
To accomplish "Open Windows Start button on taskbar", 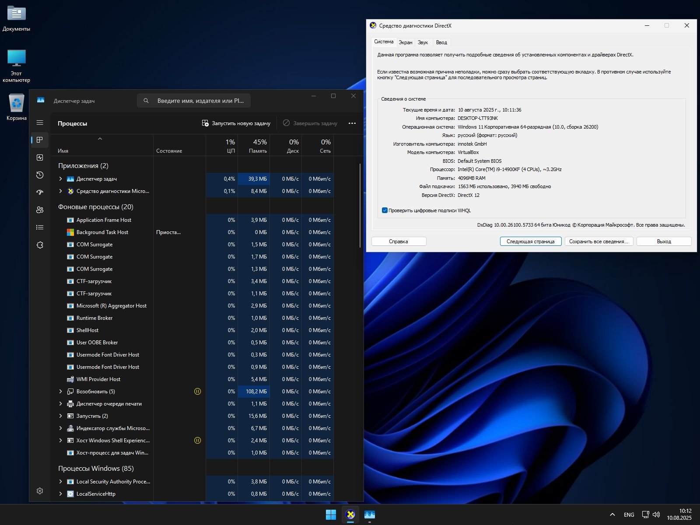I will pyautogui.click(x=331, y=514).
